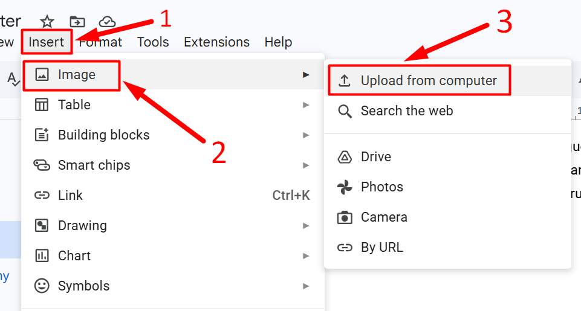Expand the Drawing submenu arrow
Screen dimensions: 581x311
(306, 226)
